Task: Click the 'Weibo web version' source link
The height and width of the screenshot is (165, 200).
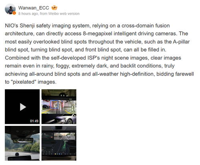Action: pos(64,14)
